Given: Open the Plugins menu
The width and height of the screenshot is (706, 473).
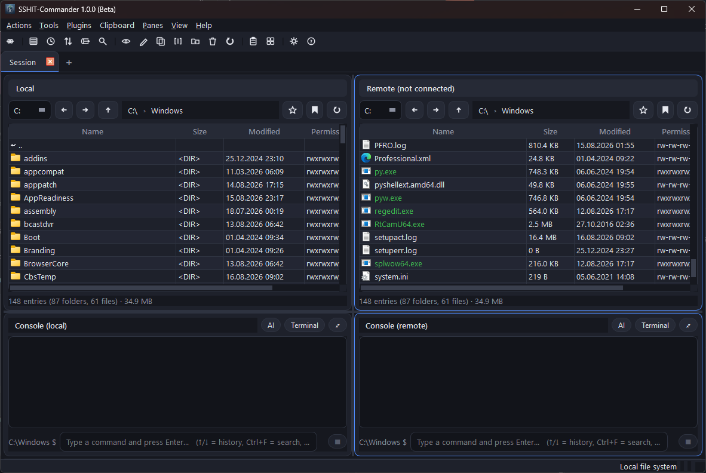Looking at the screenshot, I should click(x=79, y=26).
